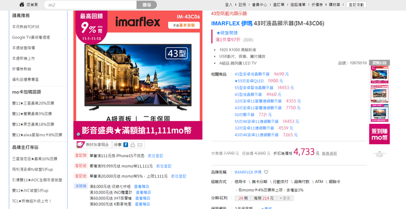Image resolution: width=406 pixels, height=209 pixels.
Task: Click 揪好友拿現金 button
Action: click(94, 145)
